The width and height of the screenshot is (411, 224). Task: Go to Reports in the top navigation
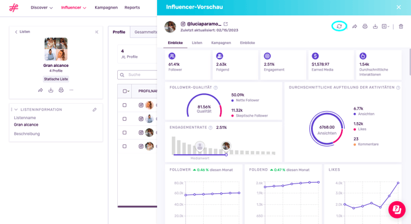132,7
